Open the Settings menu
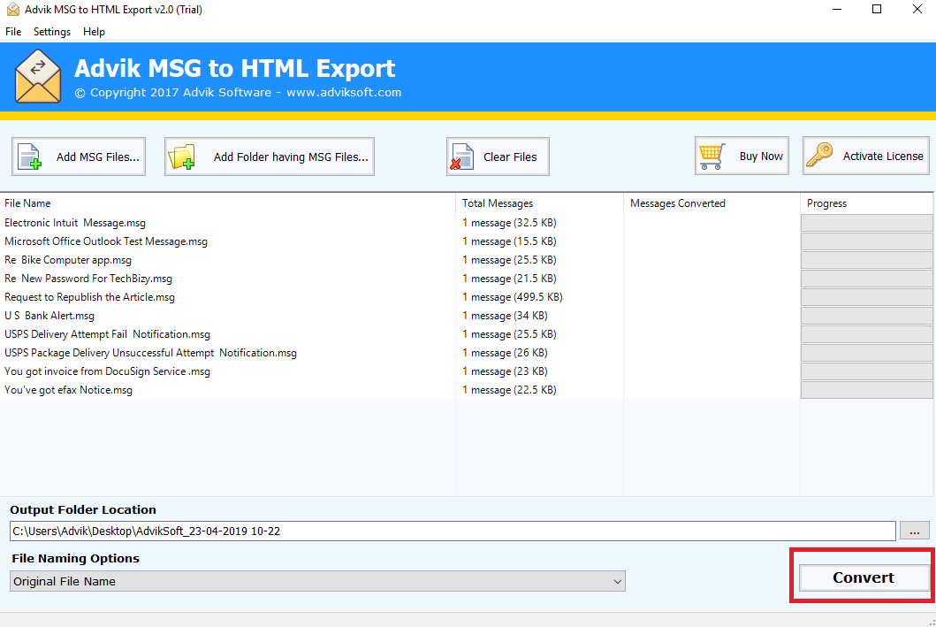936x627 pixels. click(51, 31)
